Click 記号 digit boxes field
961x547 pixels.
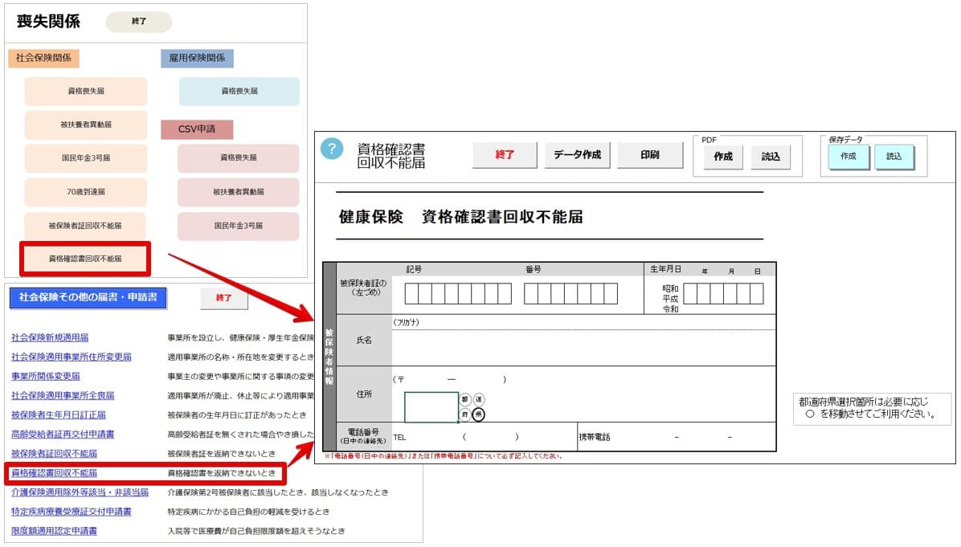tap(458, 294)
